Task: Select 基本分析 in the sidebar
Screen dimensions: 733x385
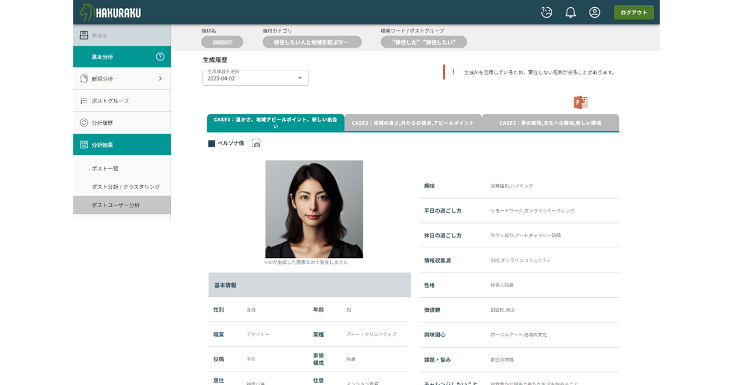Action: [122, 57]
